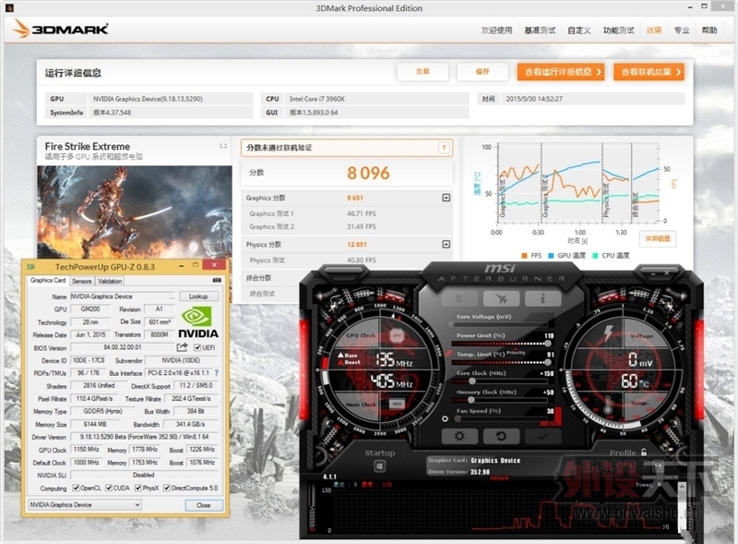Click the thermometer icon on temperature gauge
The image size is (738, 544).
608,405
